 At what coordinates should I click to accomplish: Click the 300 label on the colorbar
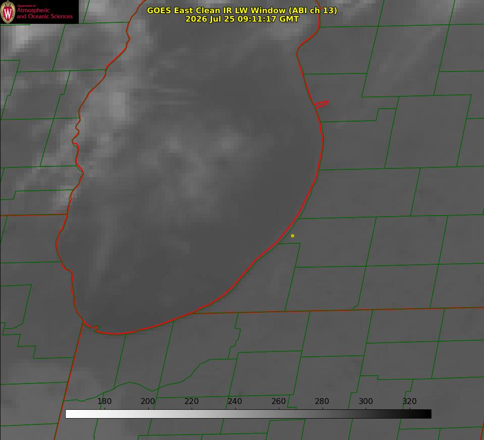tap(366, 401)
